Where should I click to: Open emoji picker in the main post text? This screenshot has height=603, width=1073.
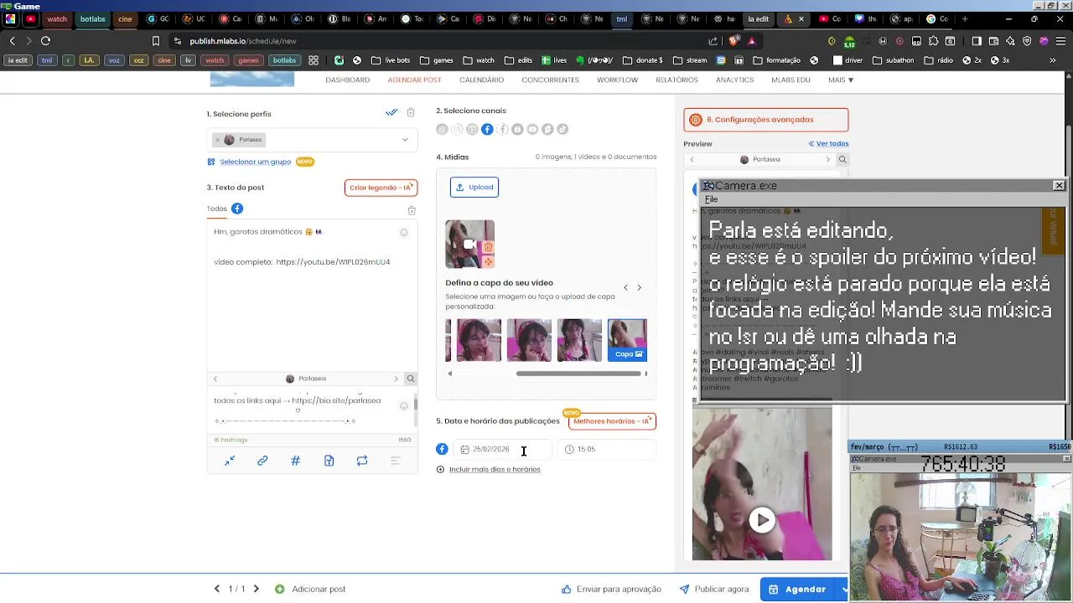coord(404,232)
